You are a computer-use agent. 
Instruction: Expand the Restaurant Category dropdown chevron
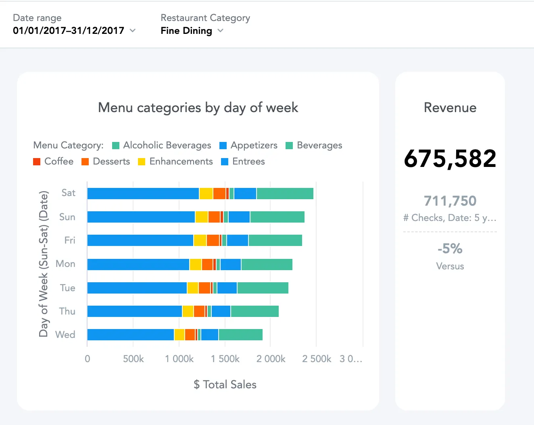pyautogui.click(x=220, y=31)
